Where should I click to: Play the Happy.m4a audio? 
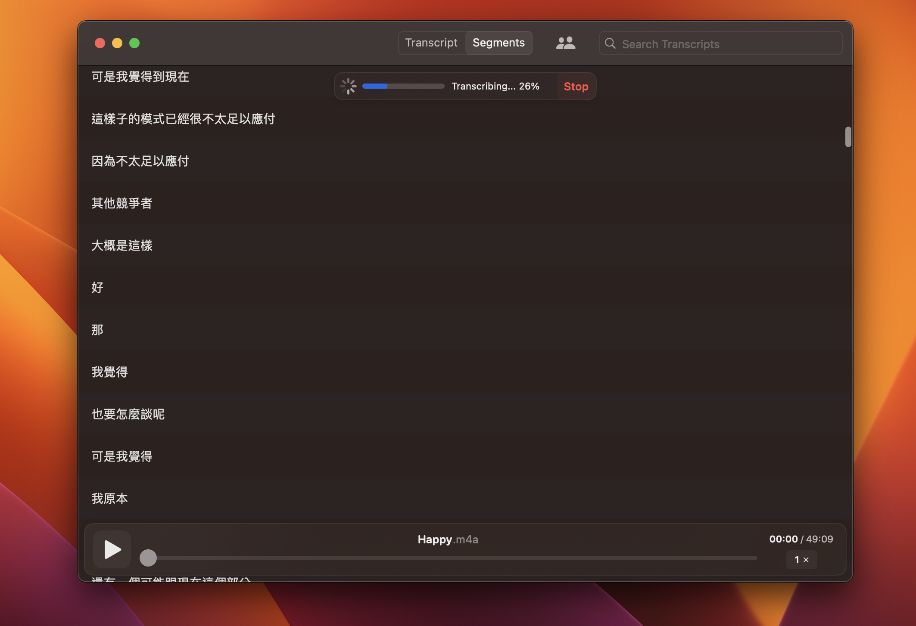(x=112, y=549)
